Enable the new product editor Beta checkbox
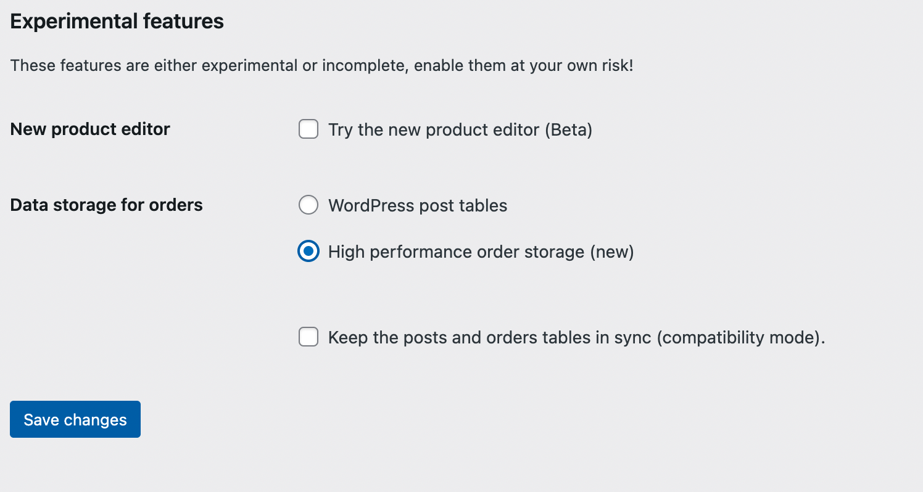Image resolution: width=923 pixels, height=492 pixels. coord(308,129)
